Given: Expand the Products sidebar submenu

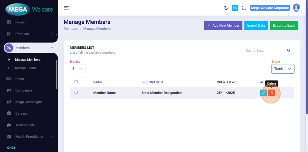Looking at the screenshot, I should (52, 34).
